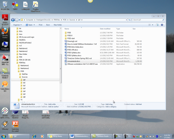The height and width of the screenshot is (139, 174).
Task: Select the Drawing1.vsd file
Action: click(73, 41)
